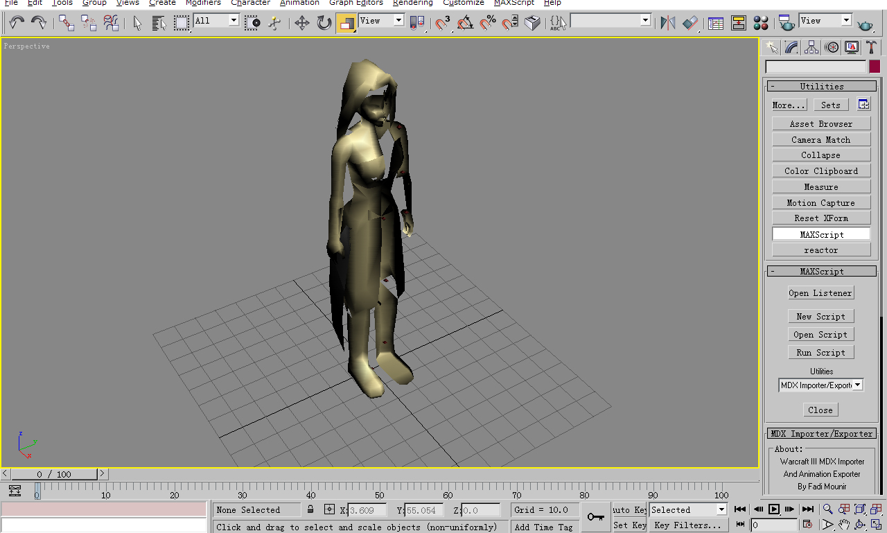Viewport: 887px width, 533px height.
Task: Click the Quick Render teapot icon
Action: point(866,24)
